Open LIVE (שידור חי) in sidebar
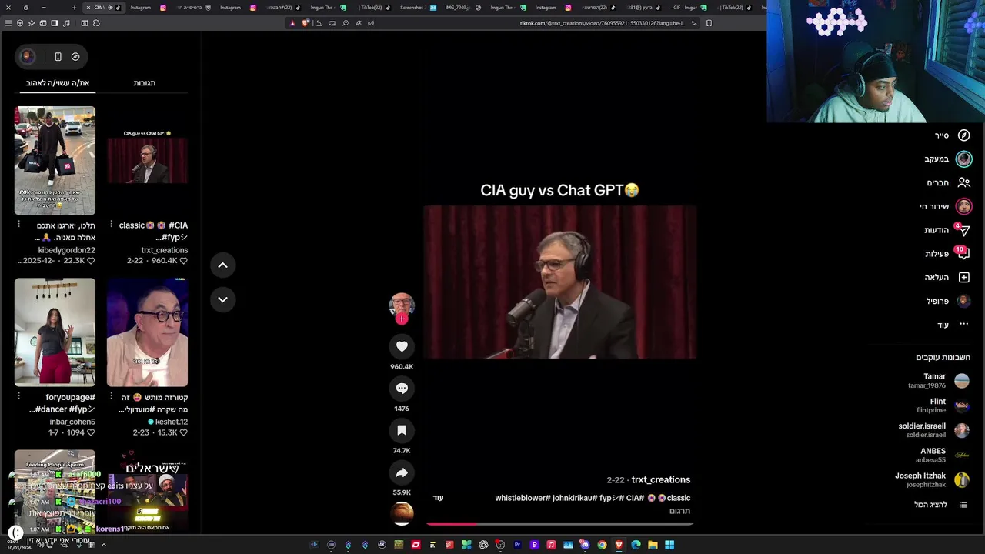This screenshot has height=554, width=985. [x=947, y=206]
